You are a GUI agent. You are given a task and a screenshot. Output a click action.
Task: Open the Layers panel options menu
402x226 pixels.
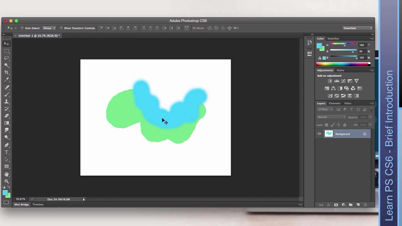[x=372, y=103]
